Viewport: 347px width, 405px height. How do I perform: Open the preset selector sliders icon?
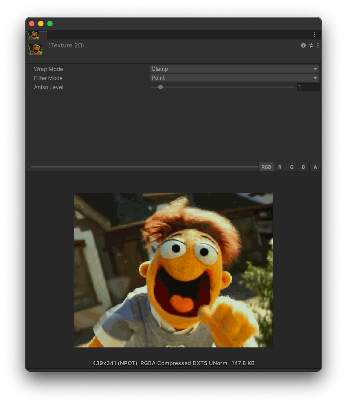coord(311,45)
